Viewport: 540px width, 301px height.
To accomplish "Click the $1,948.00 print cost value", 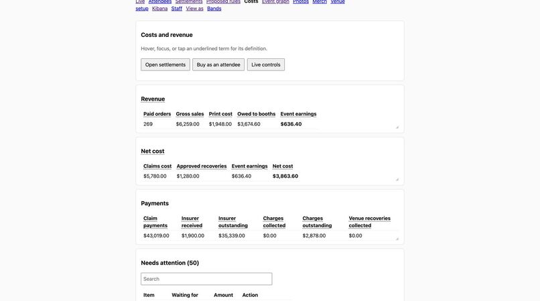I will (220, 124).
